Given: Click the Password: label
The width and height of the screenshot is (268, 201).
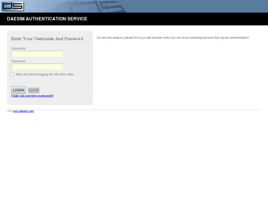Looking at the screenshot, I should 18,61.
